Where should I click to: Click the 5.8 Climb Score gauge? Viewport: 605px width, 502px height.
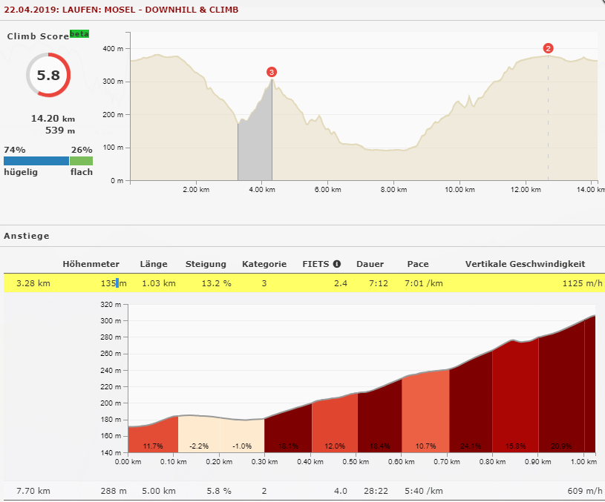pyautogui.click(x=48, y=75)
